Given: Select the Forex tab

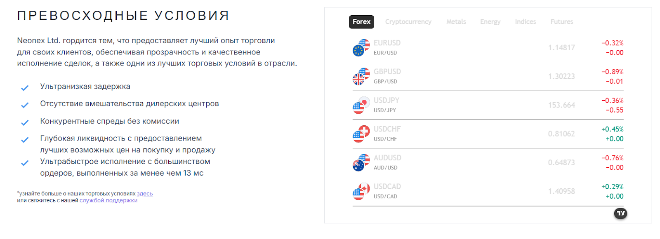Looking at the screenshot, I should click(361, 21).
